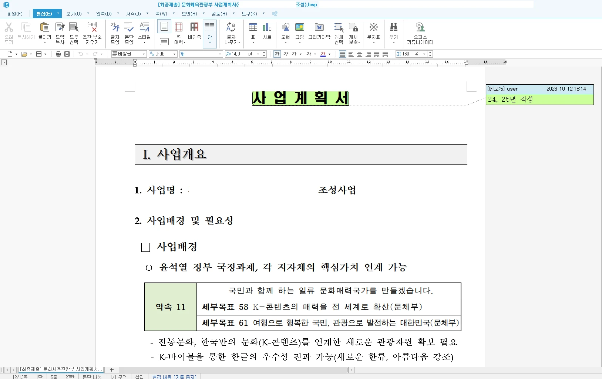
Task: Click the 도형 shapes button
Action: tap(286, 33)
